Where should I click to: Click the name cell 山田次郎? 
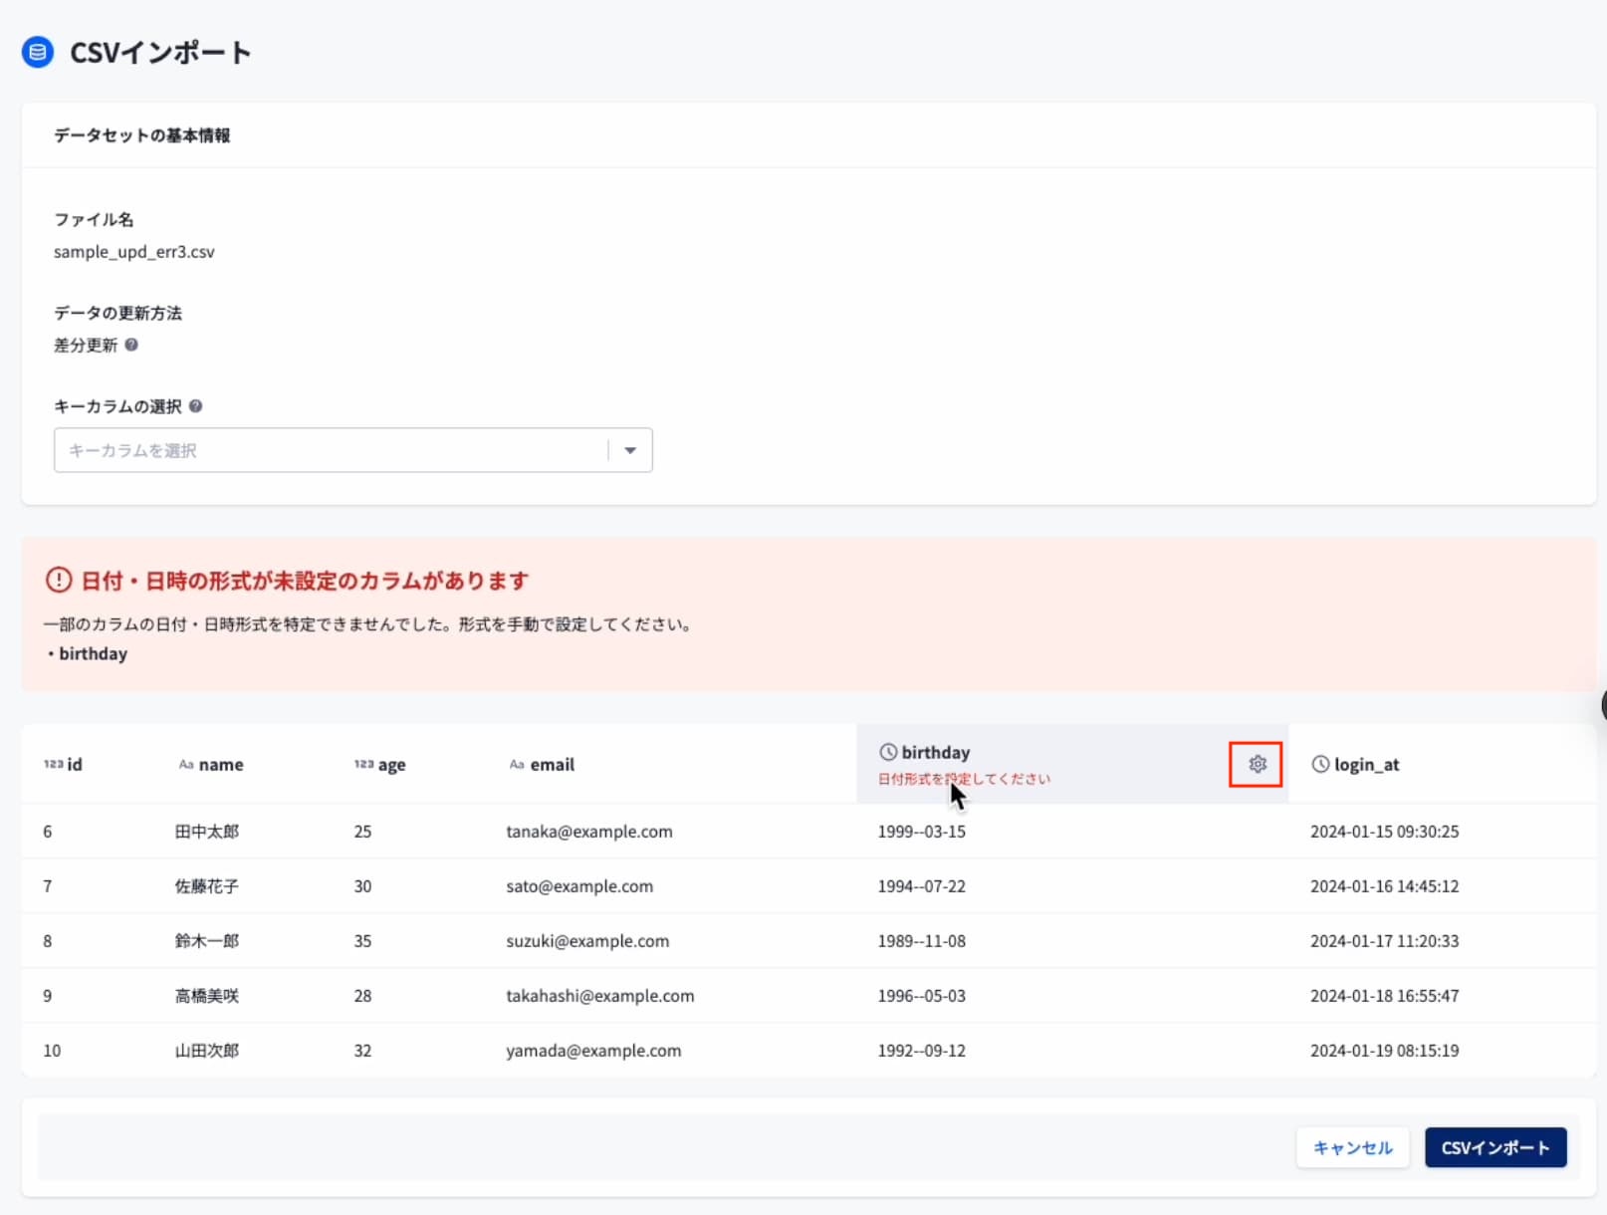(207, 1051)
